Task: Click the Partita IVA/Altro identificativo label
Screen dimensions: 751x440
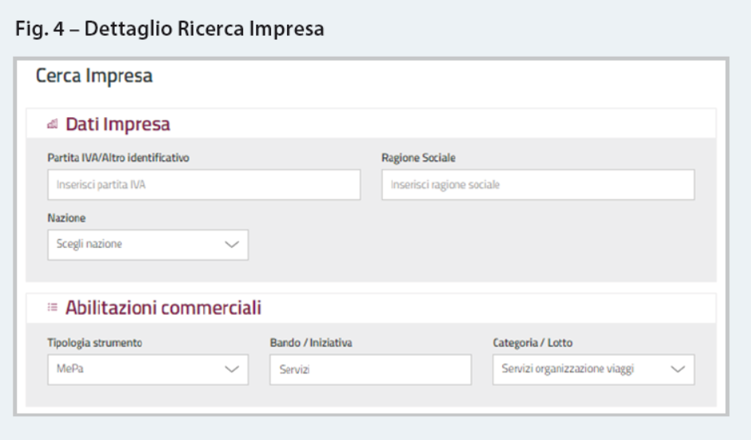Action: click(x=118, y=158)
